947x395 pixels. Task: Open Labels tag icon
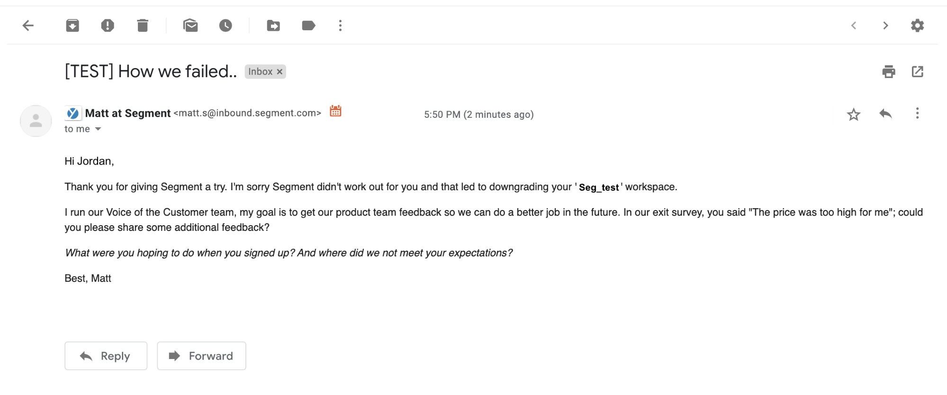308,26
